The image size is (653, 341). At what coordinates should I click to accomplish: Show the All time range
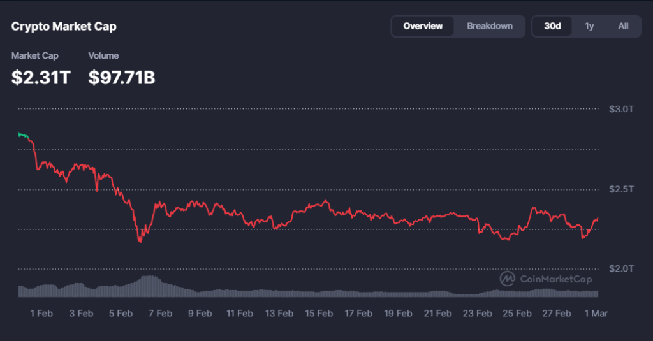[x=623, y=26]
